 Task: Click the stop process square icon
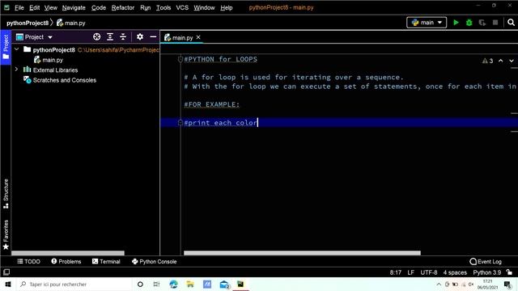coord(495,23)
